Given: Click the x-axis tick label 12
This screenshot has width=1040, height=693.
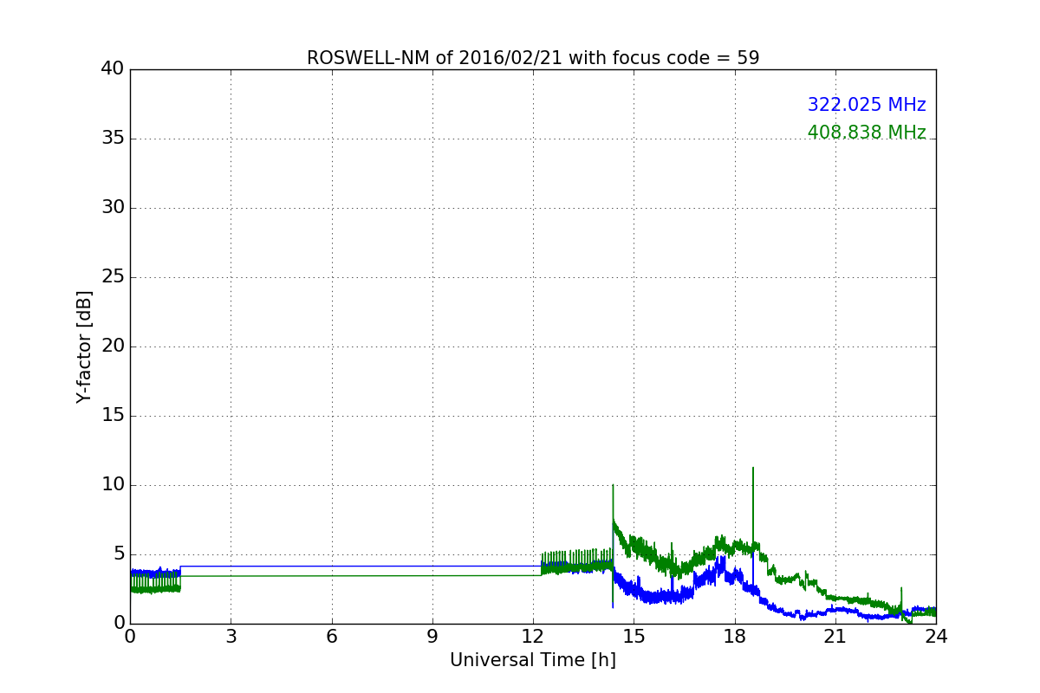Looking at the screenshot, I should 533,636.
